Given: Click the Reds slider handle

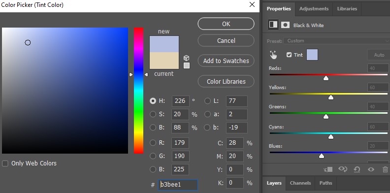Looking at the screenshot, I should point(326,78).
